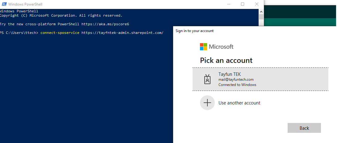
Task: Click the Microsoft four-color logo
Action: coord(203,47)
